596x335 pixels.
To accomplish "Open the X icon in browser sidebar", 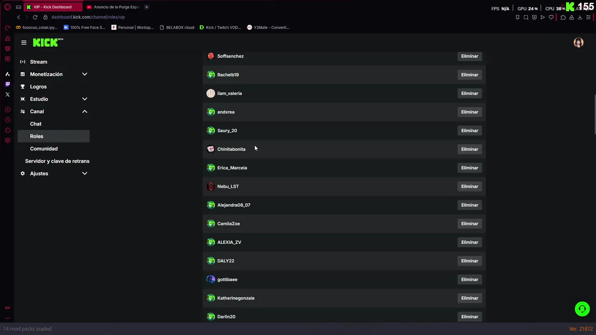I will pos(7,94).
